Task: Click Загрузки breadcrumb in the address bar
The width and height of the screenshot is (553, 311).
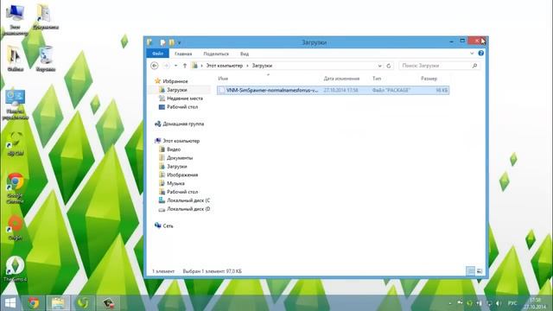Action: coord(262,66)
